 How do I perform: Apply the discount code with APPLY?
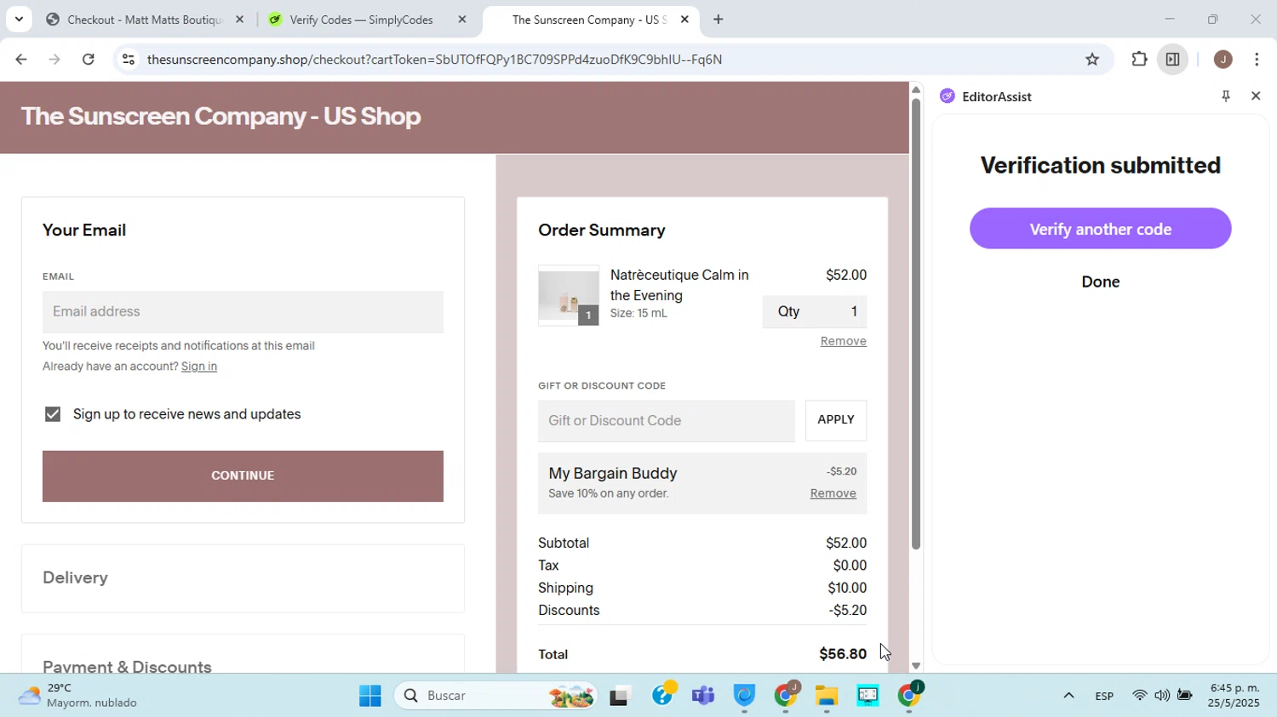point(836,420)
